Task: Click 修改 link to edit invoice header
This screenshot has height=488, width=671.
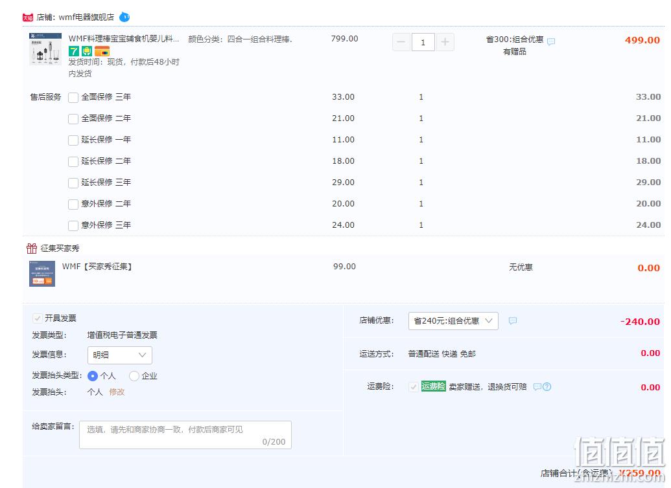Action: point(117,392)
